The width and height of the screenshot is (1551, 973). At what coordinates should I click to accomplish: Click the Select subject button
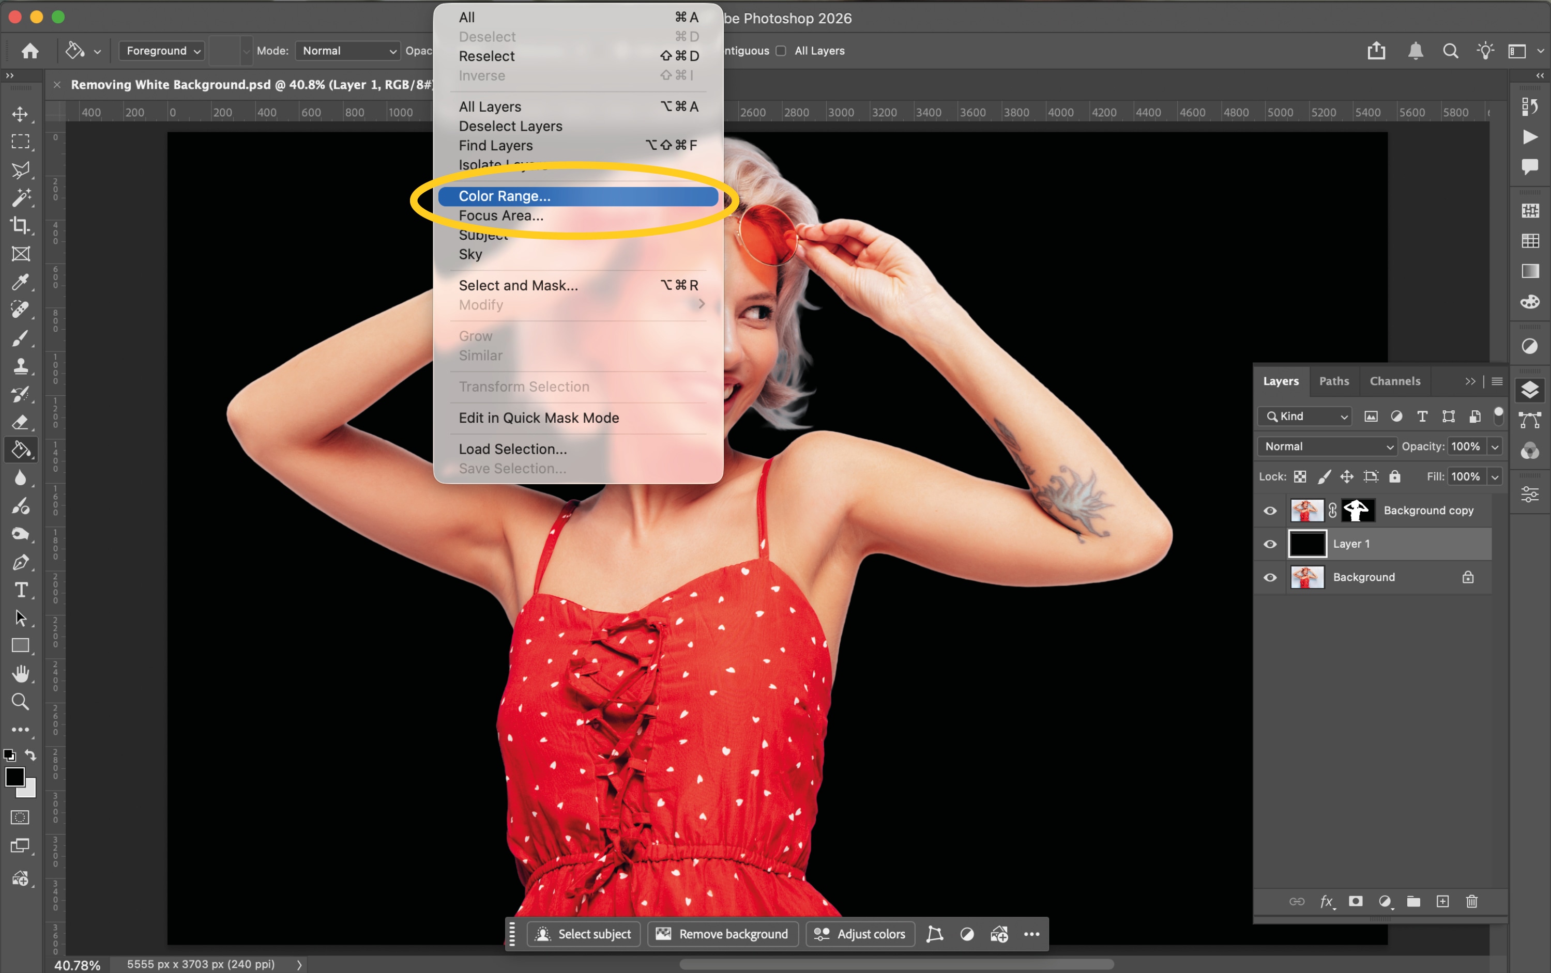[x=583, y=934]
